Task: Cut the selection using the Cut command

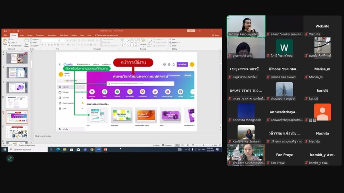Action: tap(11, 39)
